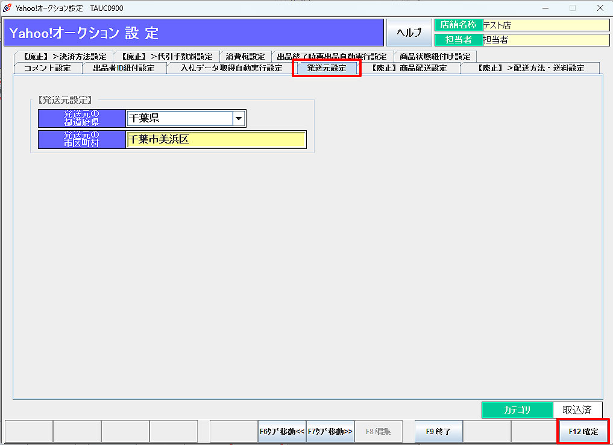Switch to the 消費税設定 tab
The width and height of the screenshot is (613, 445).
(245, 57)
